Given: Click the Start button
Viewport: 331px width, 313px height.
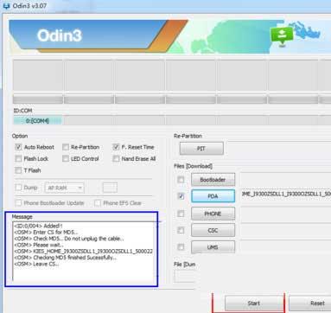Looking at the screenshot, I should (x=254, y=303).
